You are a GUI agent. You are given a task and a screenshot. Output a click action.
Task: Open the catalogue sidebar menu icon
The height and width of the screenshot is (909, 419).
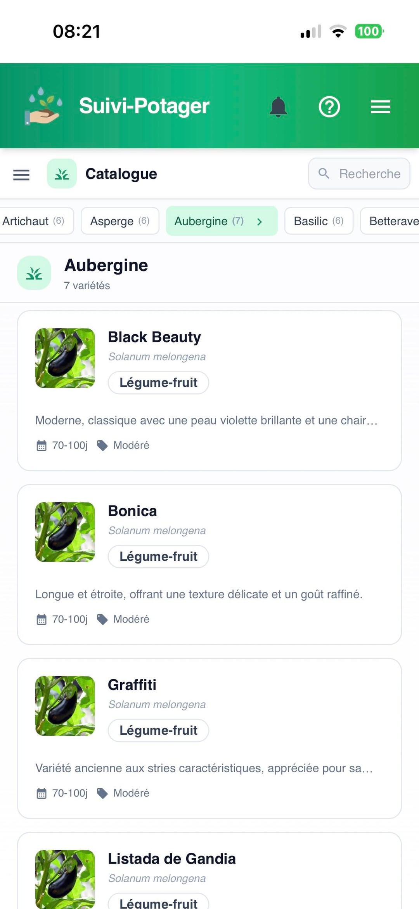pyautogui.click(x=21, y=175)
